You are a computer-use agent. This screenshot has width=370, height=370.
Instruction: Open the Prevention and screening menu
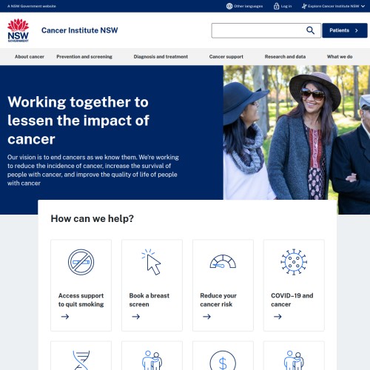pos(84,57)
